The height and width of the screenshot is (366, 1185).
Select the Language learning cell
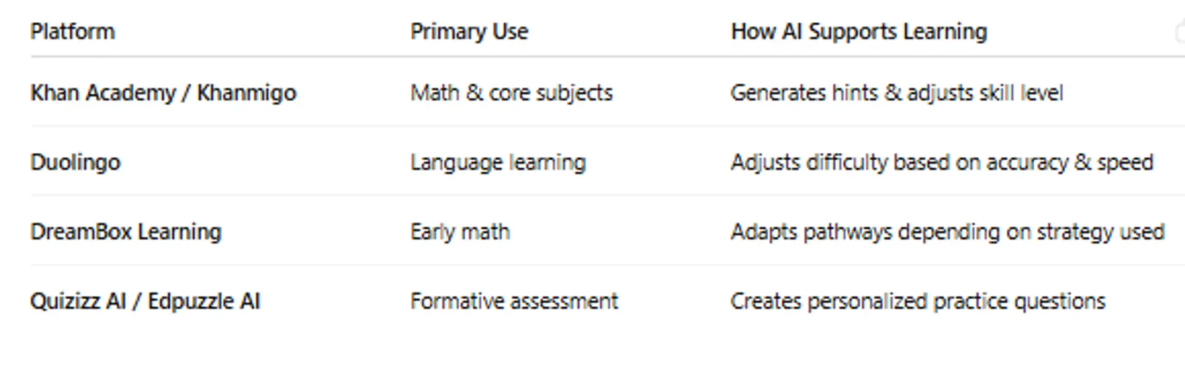pos(497,163)
